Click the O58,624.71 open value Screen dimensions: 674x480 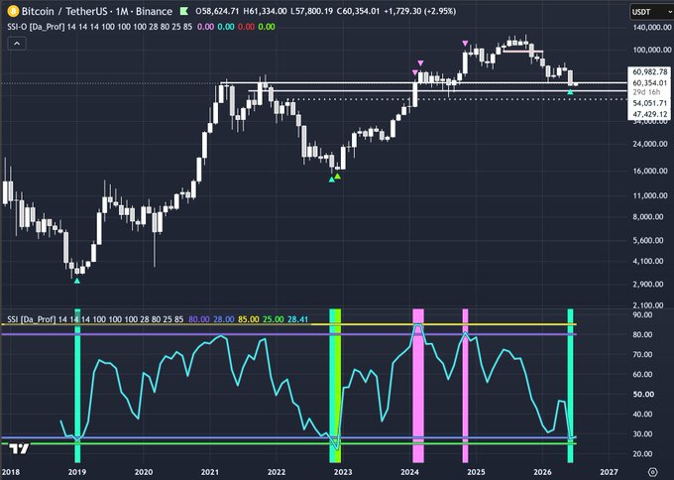[217, 11]
